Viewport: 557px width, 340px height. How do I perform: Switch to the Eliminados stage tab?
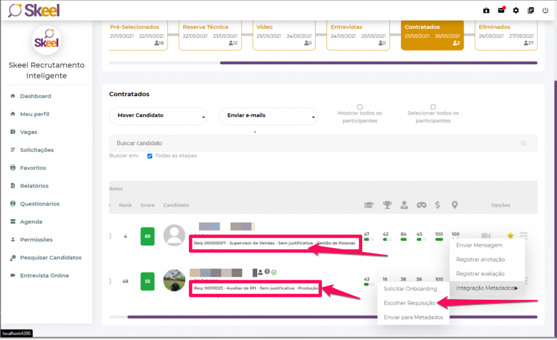505,35
